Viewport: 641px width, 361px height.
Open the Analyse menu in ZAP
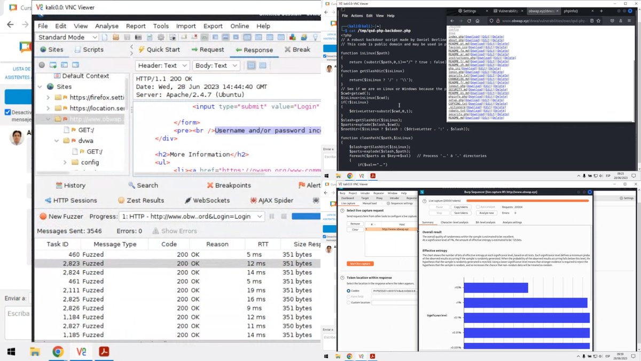coord(107,26)
